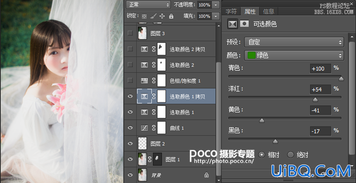Select the mask icon in Properties panel
This screenshot has width=356, height=183.
[x=245, y=24]
